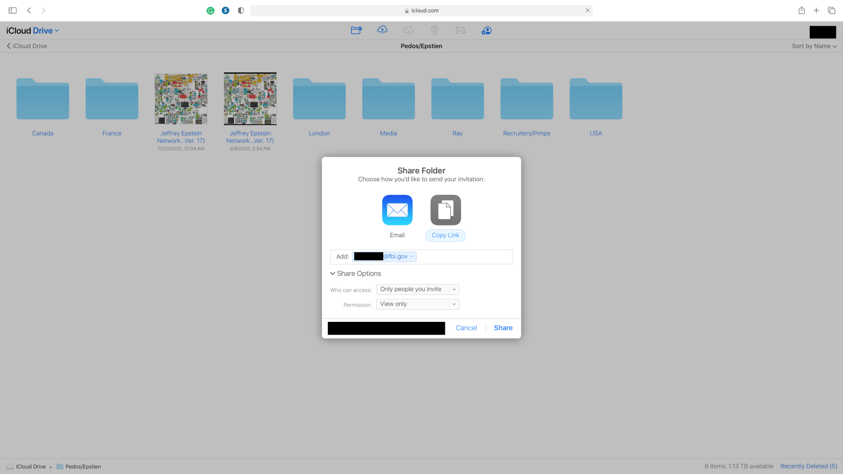The width and height of the screenshot is (843, 474).
Task: Click the Copy Link document icon
Action: tap(445, 210)
